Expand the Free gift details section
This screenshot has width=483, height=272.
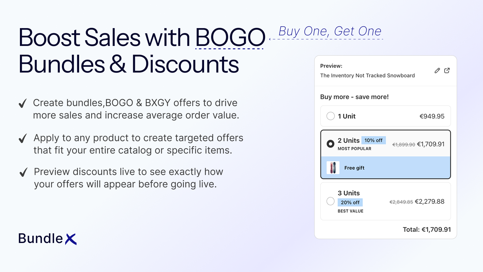point(354,168)
